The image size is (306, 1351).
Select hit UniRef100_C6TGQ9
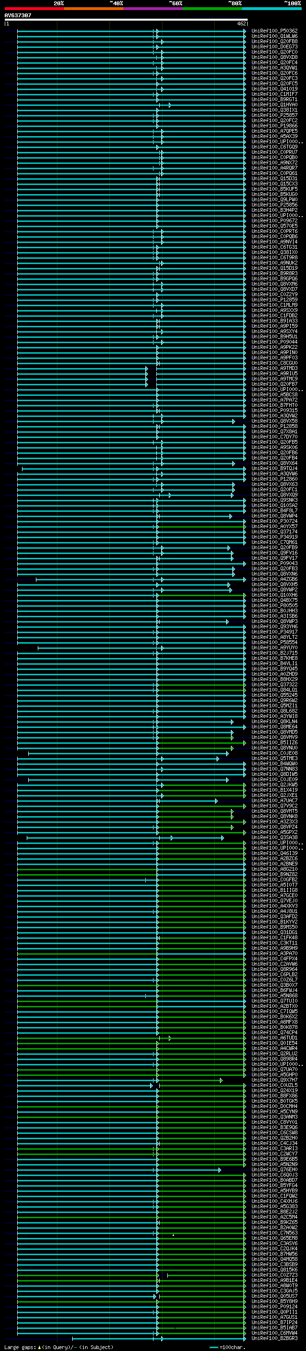pyautogui.click(x=274, y=147)
